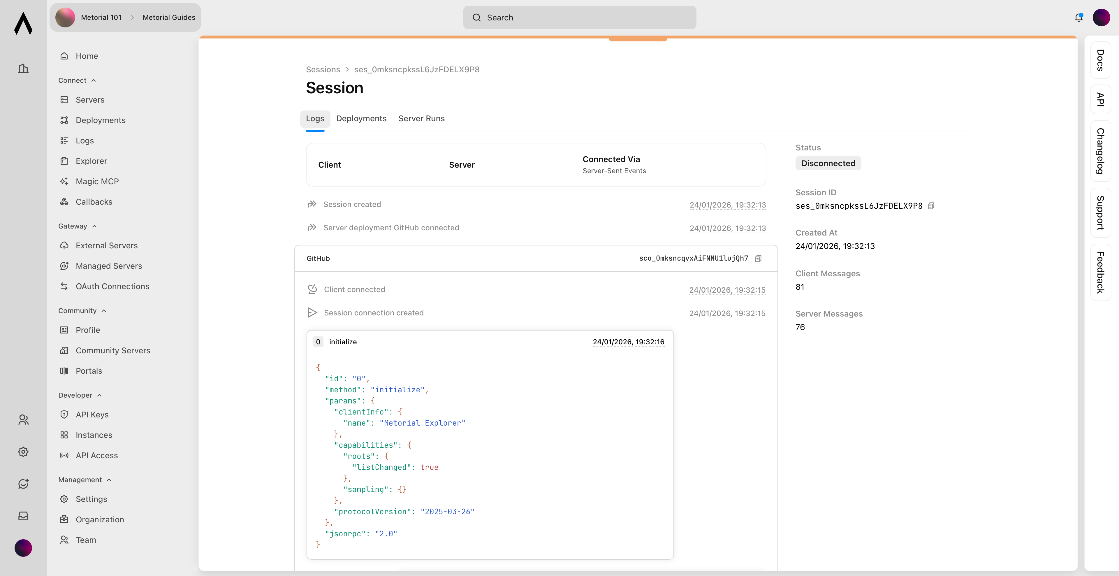Open External Servers under Gateway
The height and width of the screenshot is (576, 1119).
(x=106, y=245)
